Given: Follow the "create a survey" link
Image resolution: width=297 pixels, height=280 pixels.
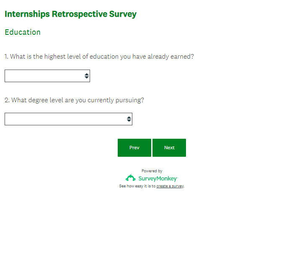Looking at the screenshot, I should (170, 186).
